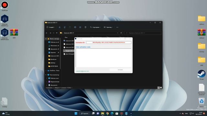Open File Explorer from the taskbar
Image resolution: width=207 pixels, height=116 pixels.
[103, 113]
